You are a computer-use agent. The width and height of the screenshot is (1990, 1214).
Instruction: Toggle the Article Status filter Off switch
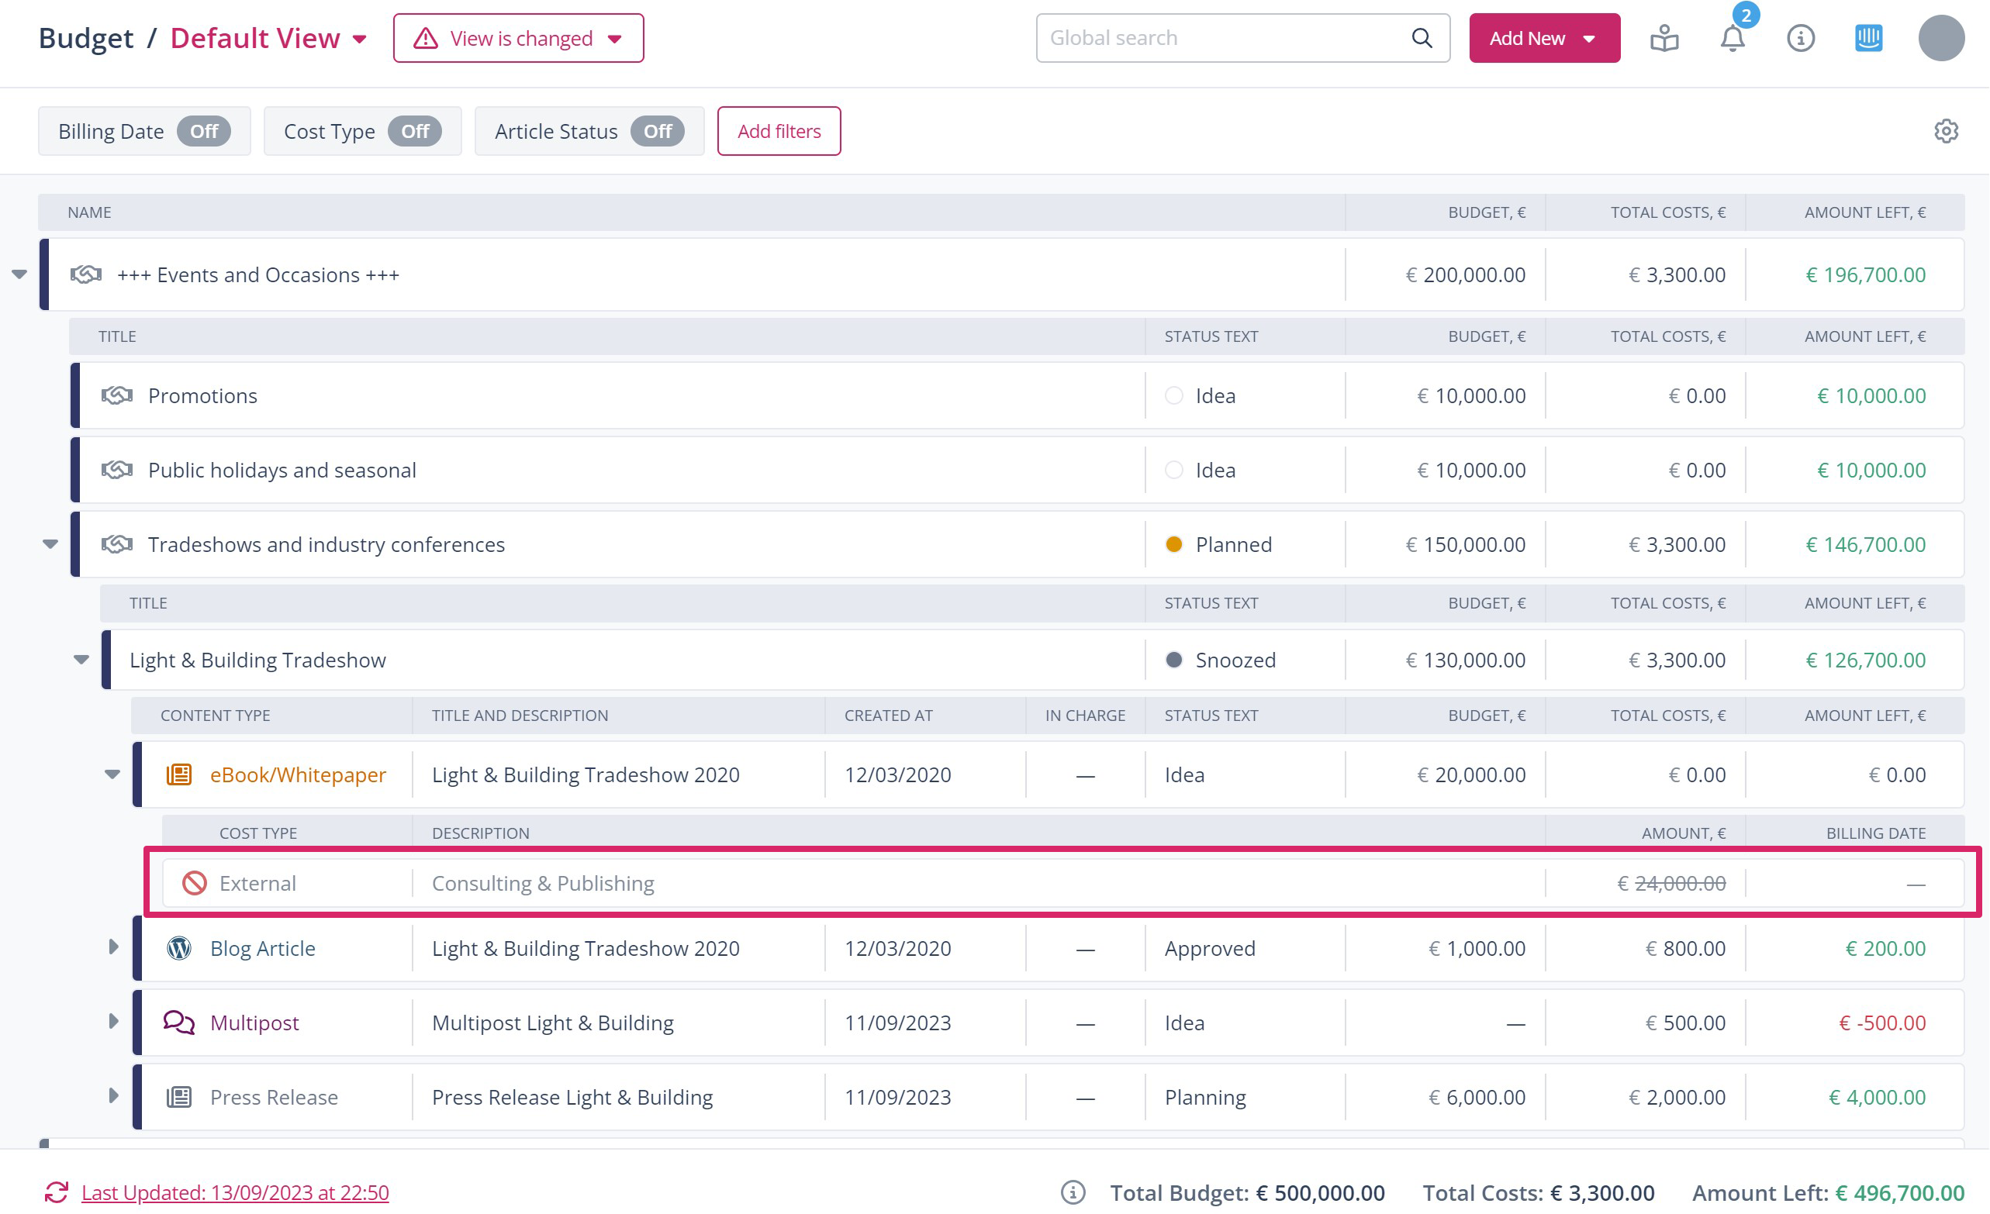(x=658, y=131)
